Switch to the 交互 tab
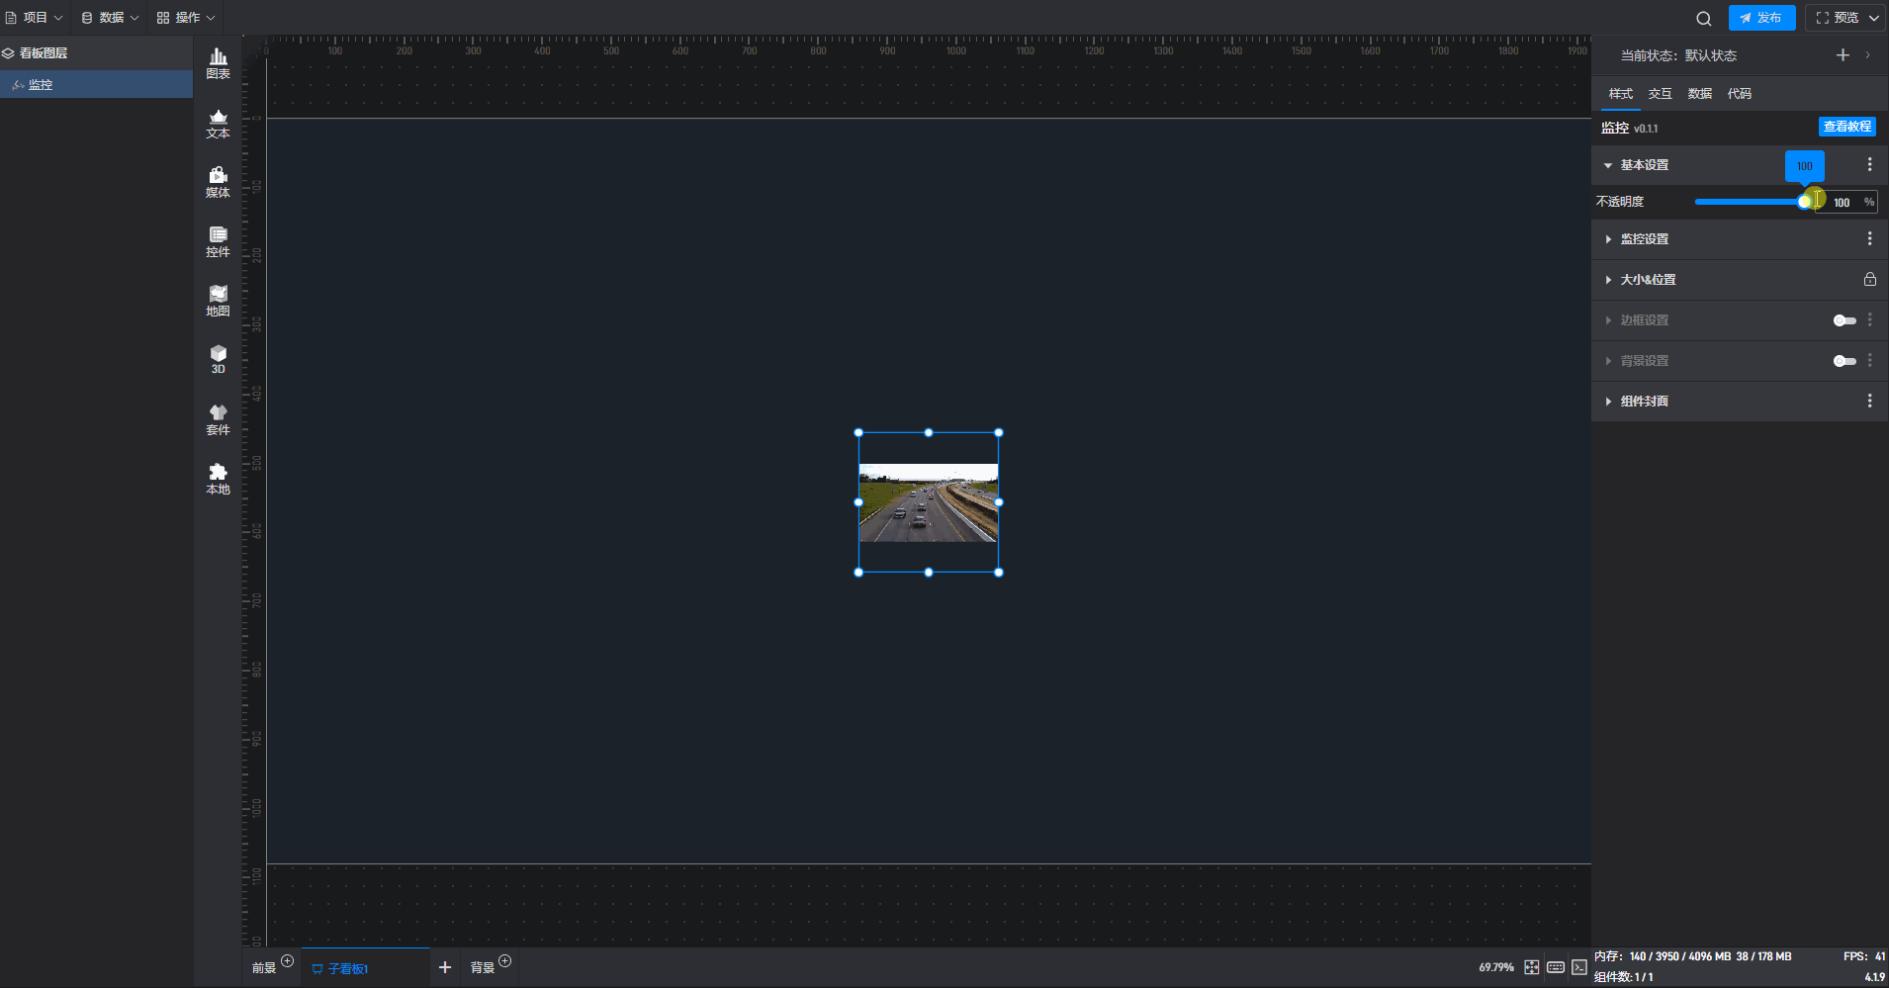The width and height of the screenshot is (1889, 988). 1660,94
